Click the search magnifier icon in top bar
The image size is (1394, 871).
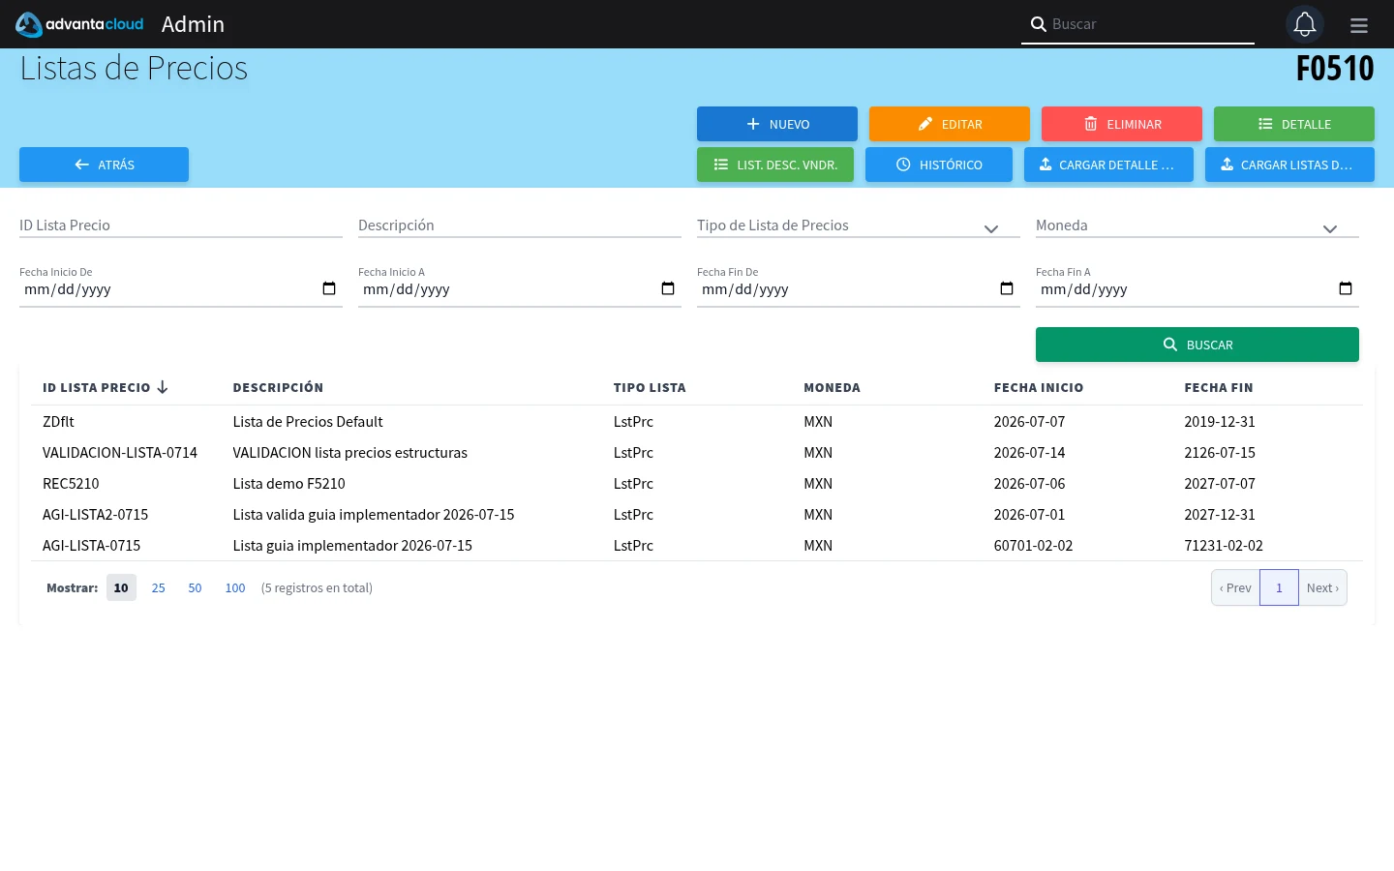click(1038, 24)
